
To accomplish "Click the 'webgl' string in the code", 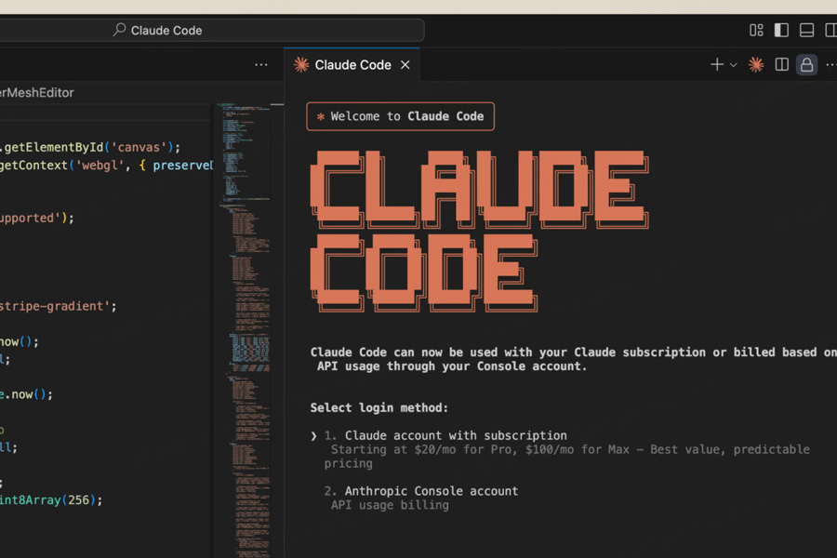I will tap(100, 166).
